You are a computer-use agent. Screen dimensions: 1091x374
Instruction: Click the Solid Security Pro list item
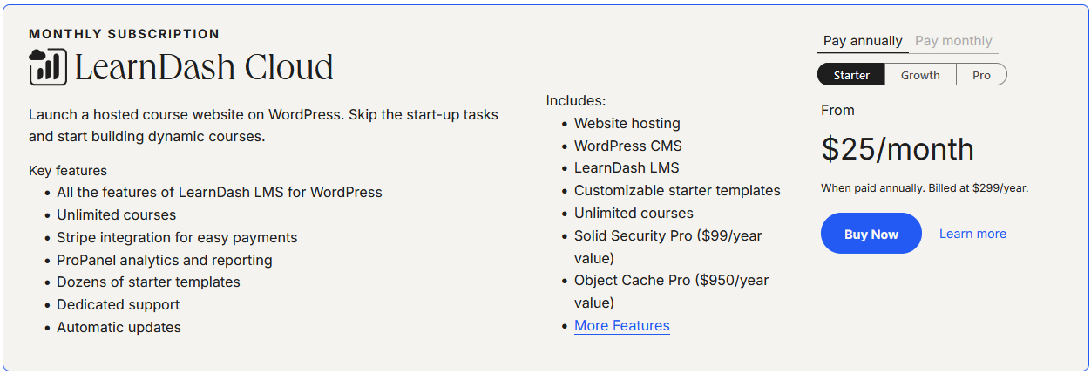669,247
